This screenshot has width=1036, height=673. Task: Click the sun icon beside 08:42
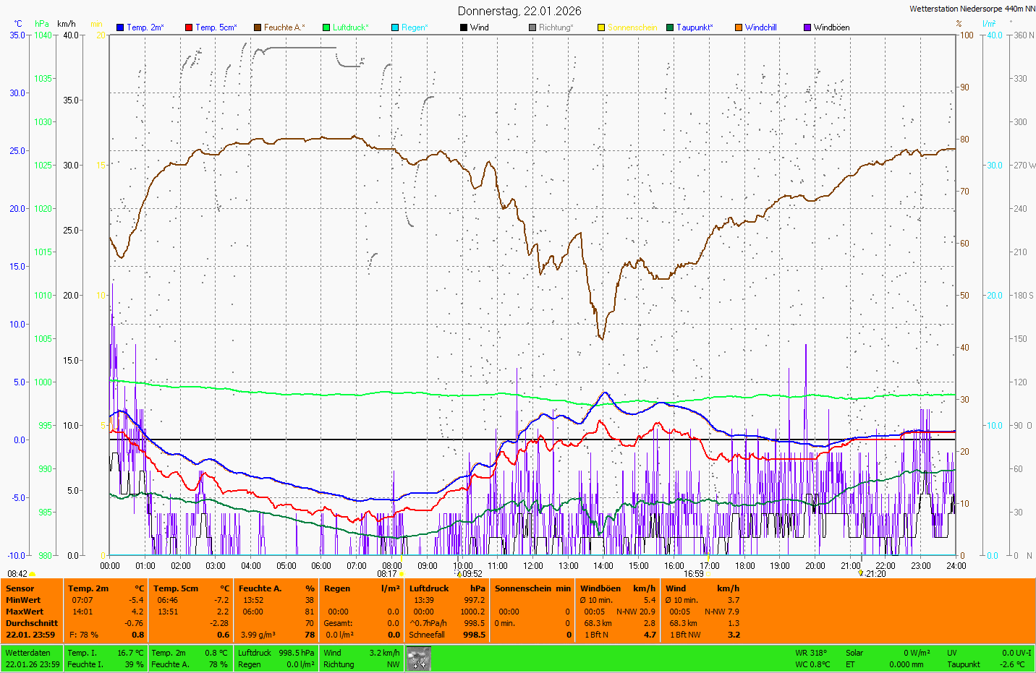33,574
